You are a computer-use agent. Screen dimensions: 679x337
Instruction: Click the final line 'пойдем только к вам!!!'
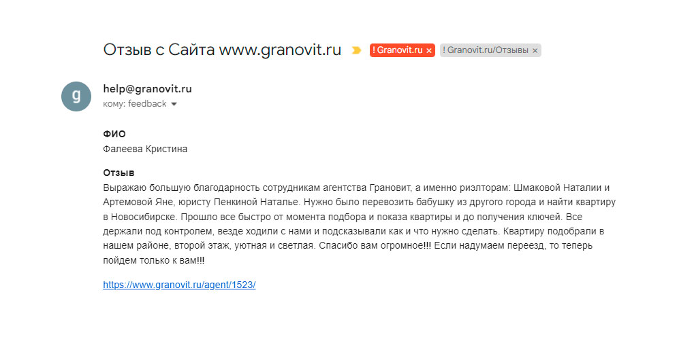tap(154, 260)
